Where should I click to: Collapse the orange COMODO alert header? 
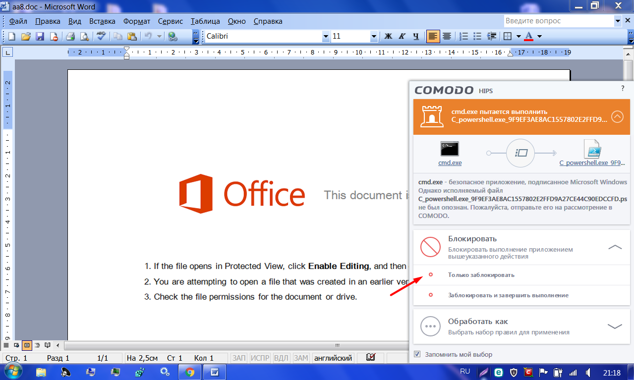[x=617, y=117]
